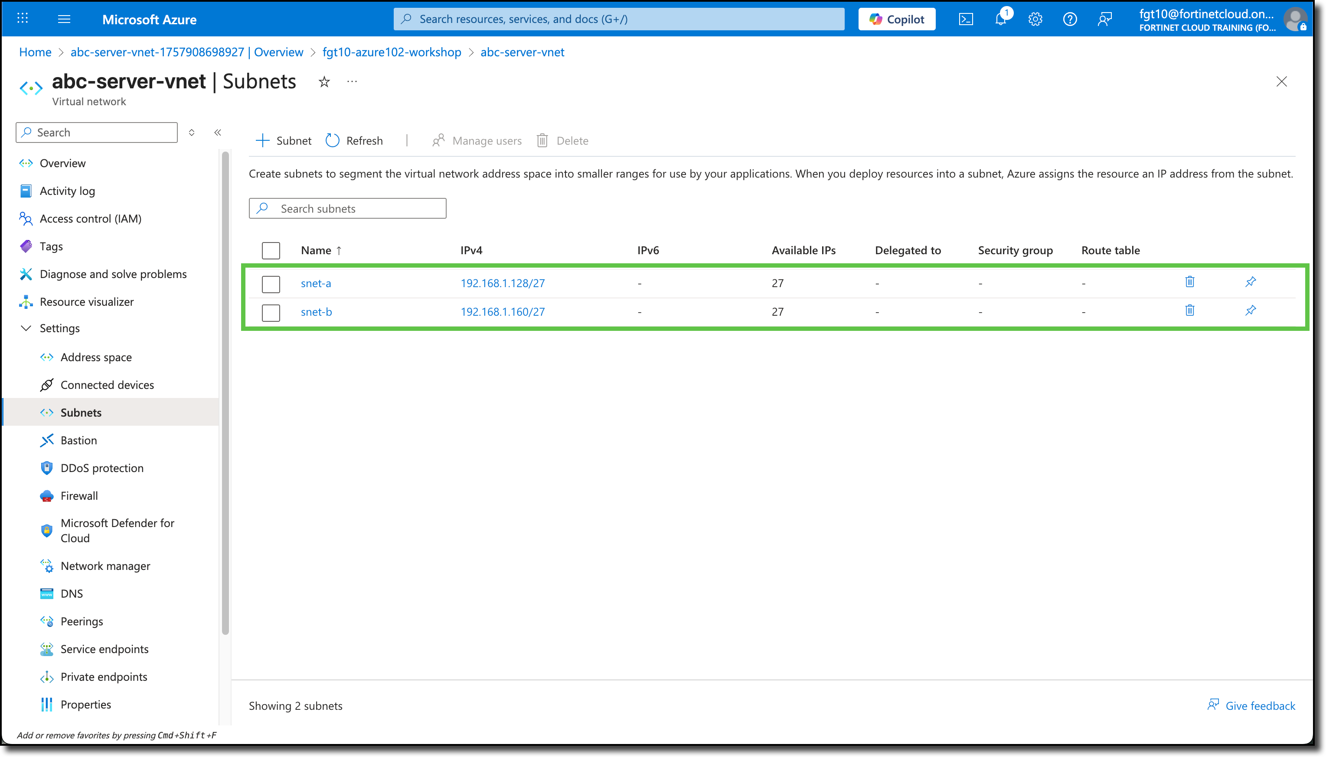1326x757 pixels.
Task: Pin the snet-b row
Action: pos(1251,311)
